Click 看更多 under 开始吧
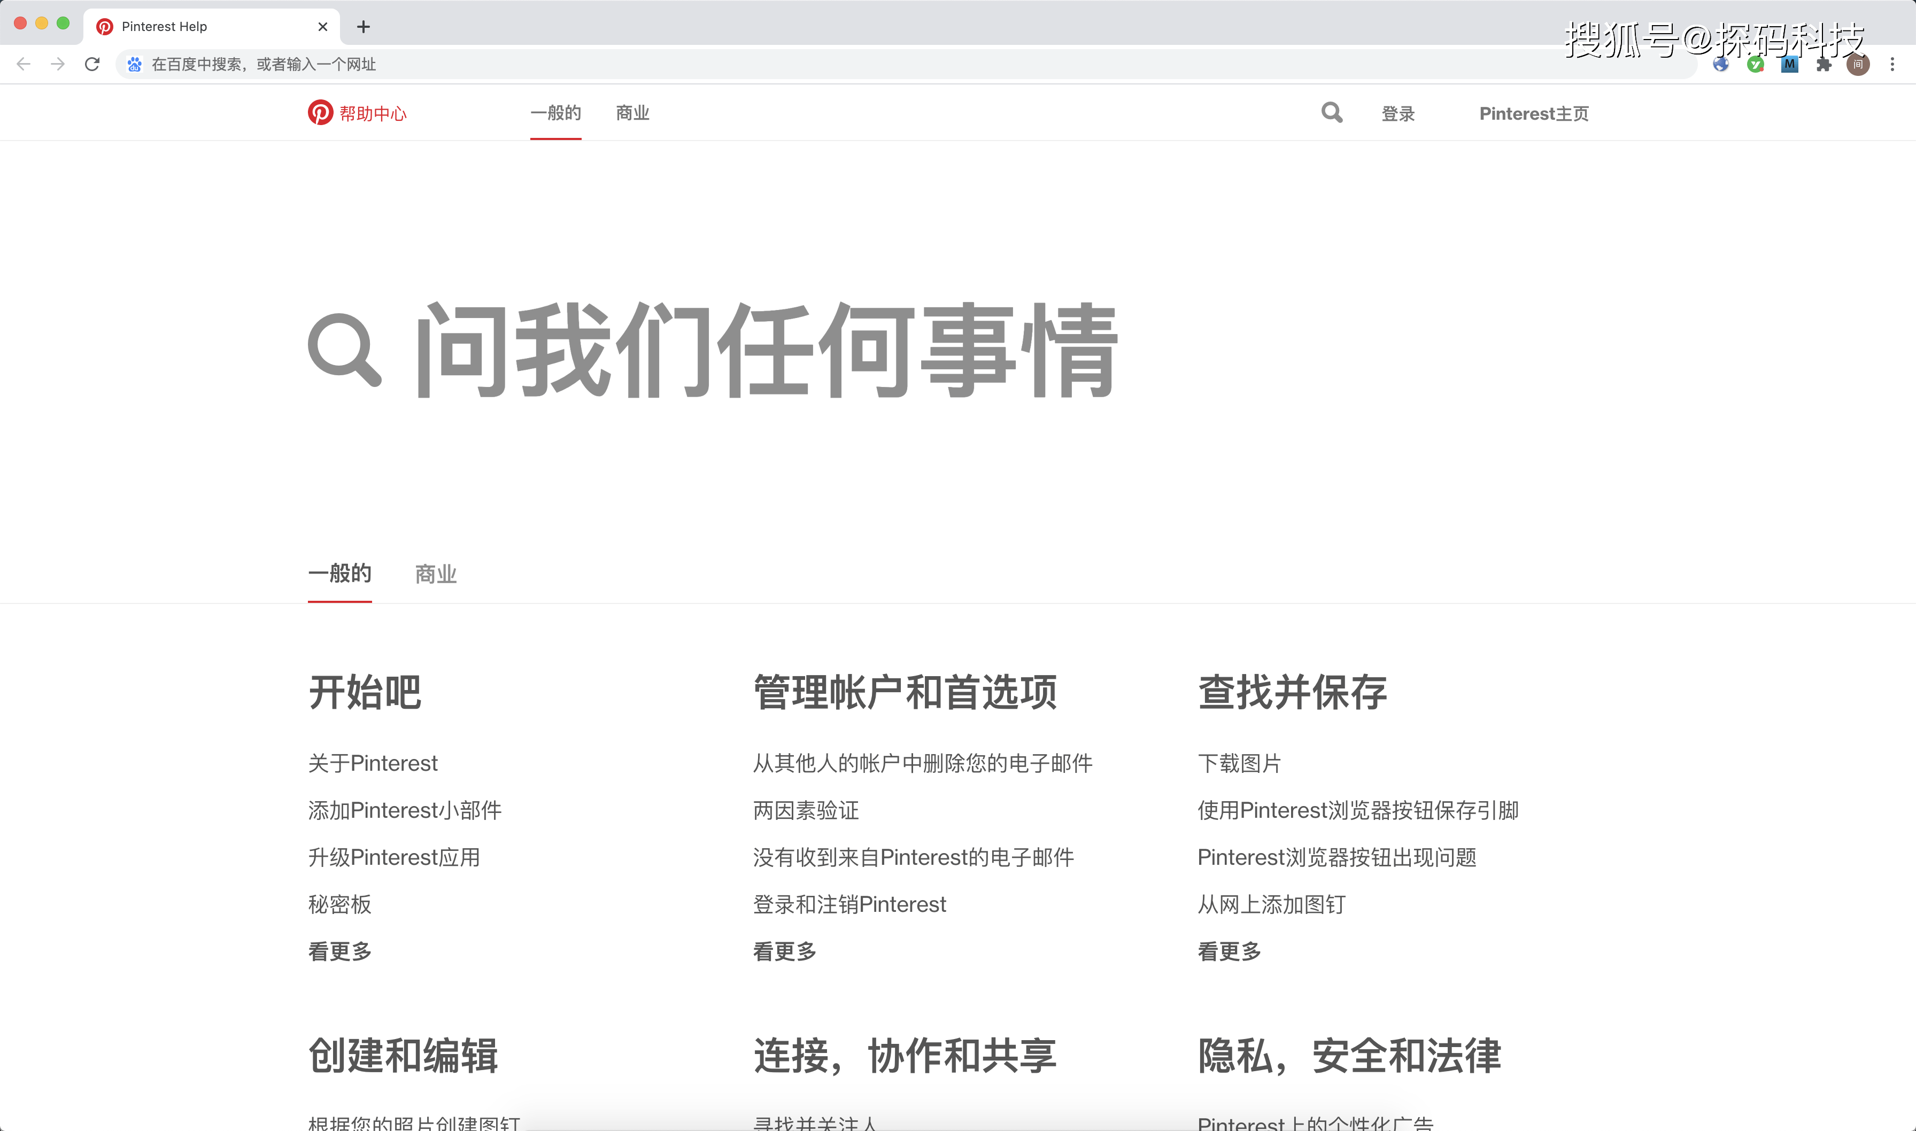The width and height of the screenshot is (1916, 1131). (x=340, y=951)
